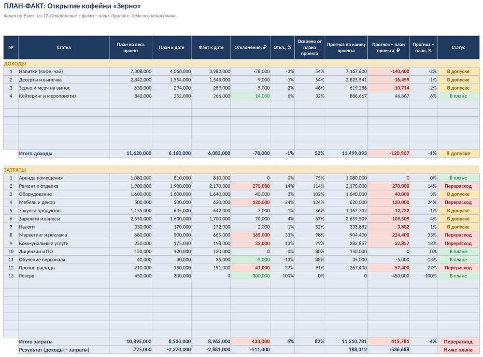The image size is (483, 357).
Task: Select the plan value 7,308,000 for Напитки
Action: 130,71
